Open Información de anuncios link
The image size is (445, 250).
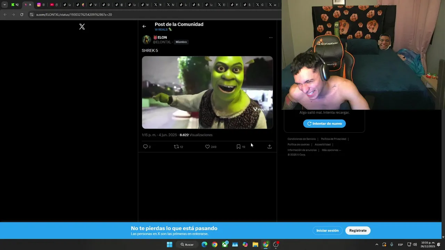click(x=302, y=150)
